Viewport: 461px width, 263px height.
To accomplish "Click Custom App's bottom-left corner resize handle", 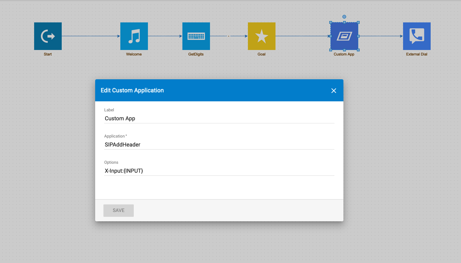I will pyautogui.click(x=331, y=50).
